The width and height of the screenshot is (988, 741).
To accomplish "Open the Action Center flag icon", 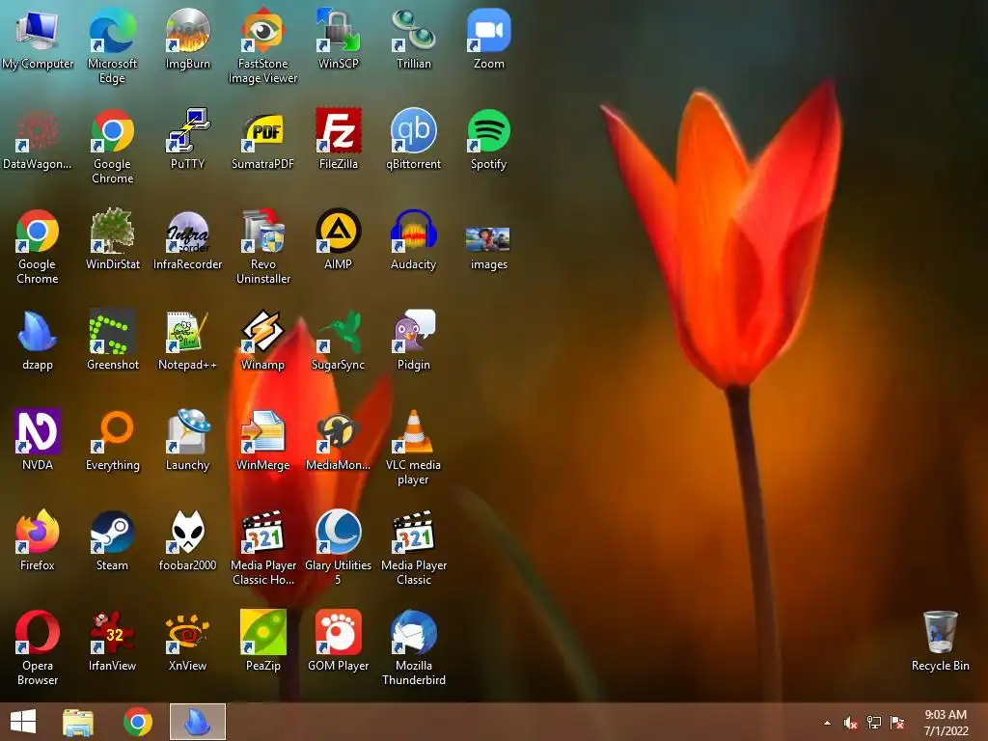I will (x=897, y=723).
